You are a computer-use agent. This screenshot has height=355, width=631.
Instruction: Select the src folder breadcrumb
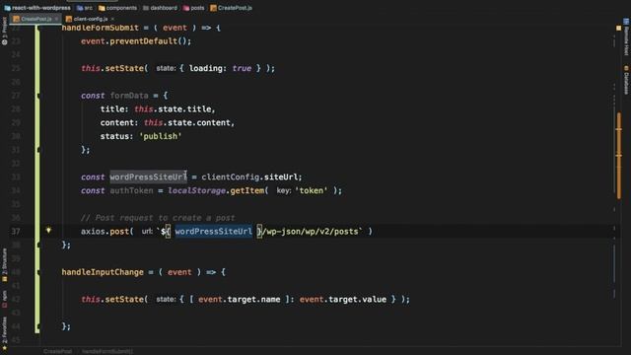[x=85, y=8]
